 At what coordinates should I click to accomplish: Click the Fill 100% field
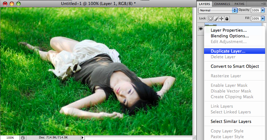coord(256,18)
